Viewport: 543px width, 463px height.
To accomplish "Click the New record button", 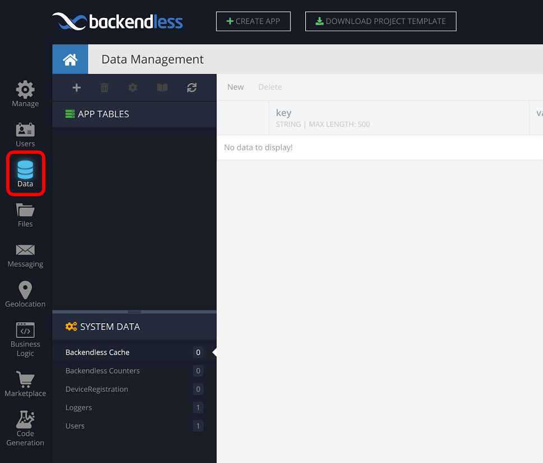I will [236, 87].
